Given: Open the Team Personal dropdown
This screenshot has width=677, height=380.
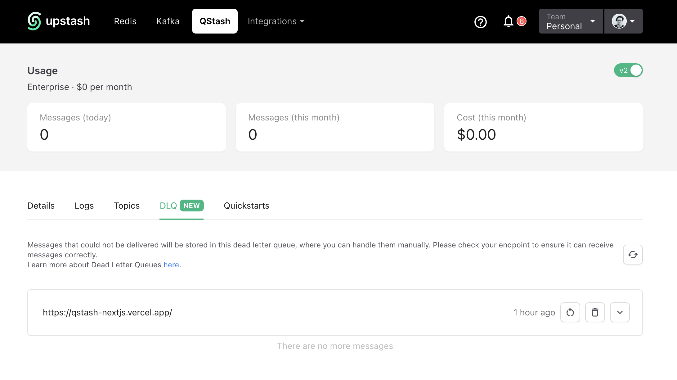Looking at the screenshot, I should (571, 21).
